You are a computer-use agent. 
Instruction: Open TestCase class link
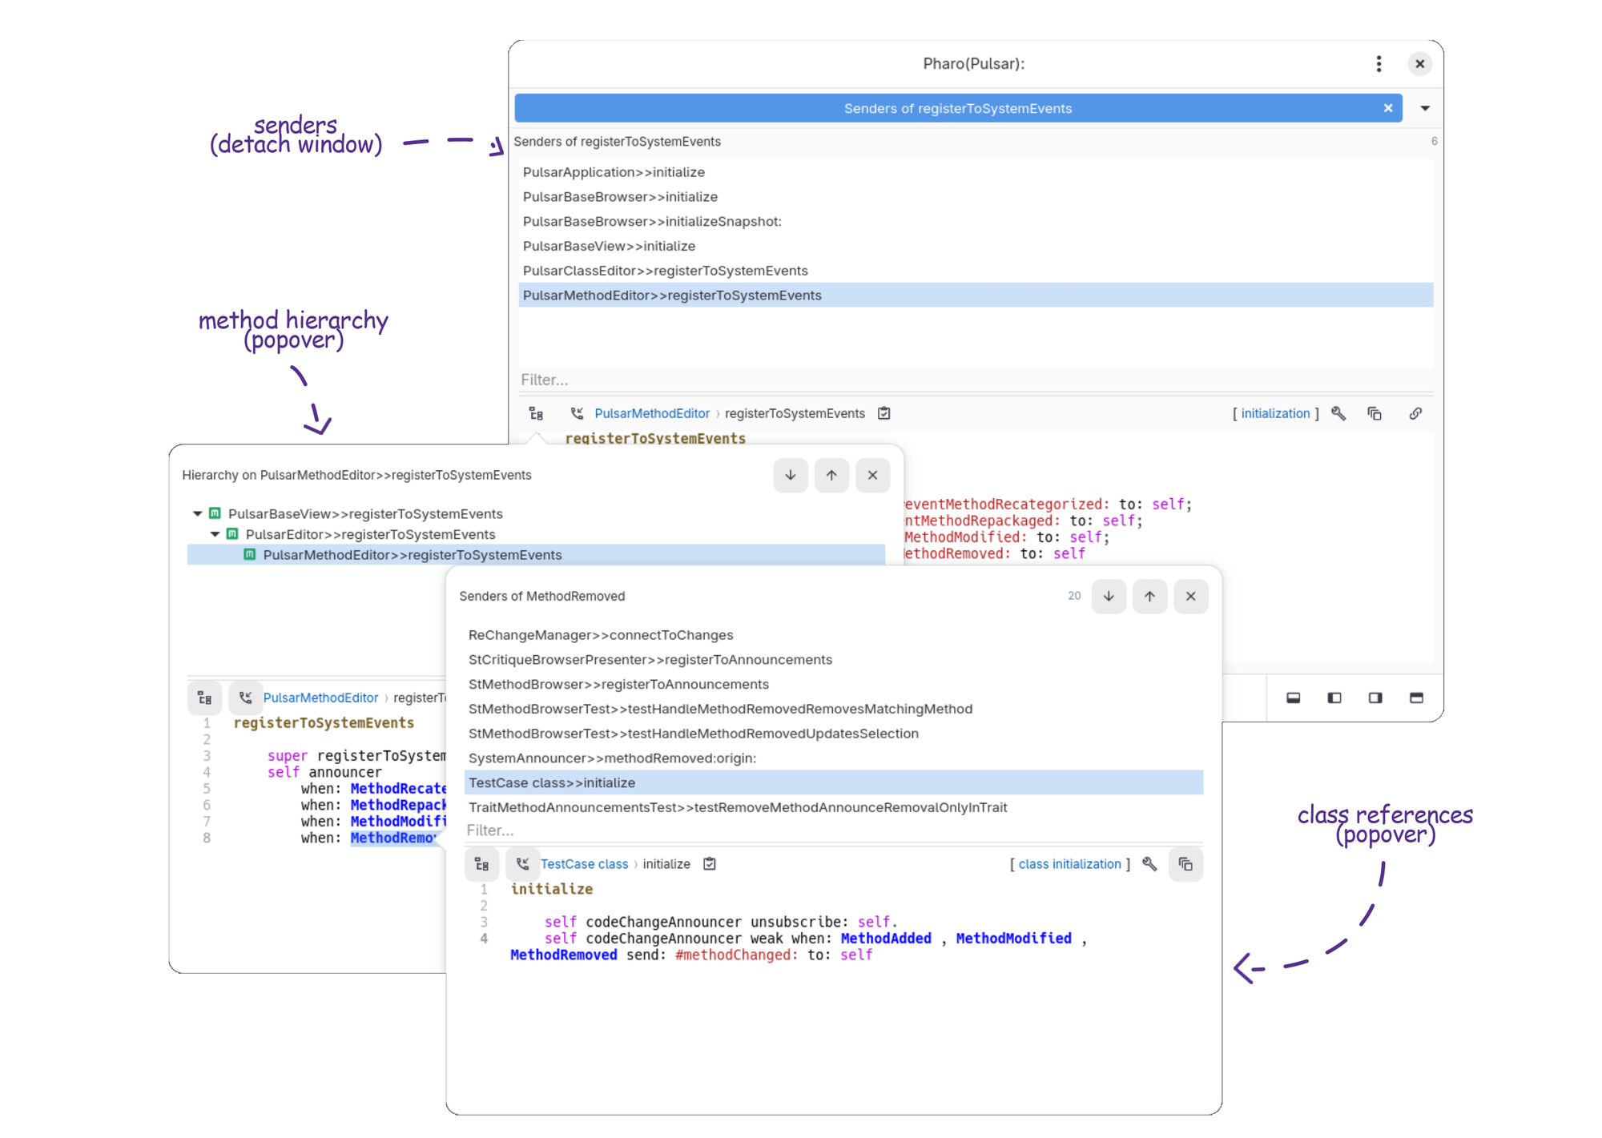tap(584, 864)
